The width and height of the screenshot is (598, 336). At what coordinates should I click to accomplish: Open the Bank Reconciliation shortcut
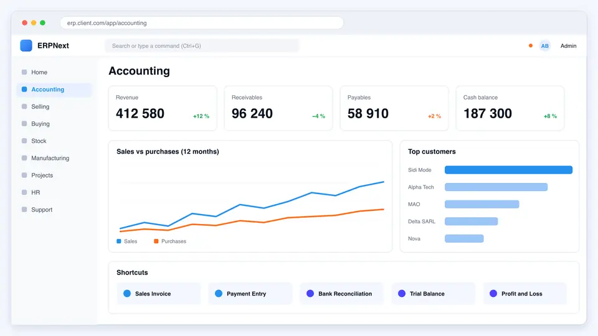[x=342, y=293]
